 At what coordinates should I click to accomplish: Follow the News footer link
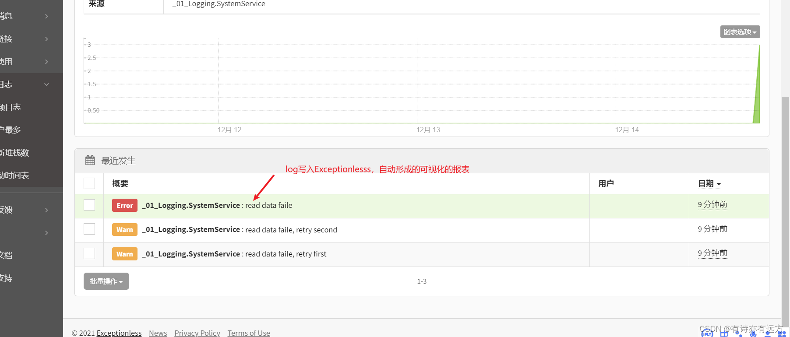pyautogui.click(x=158, y=333)
